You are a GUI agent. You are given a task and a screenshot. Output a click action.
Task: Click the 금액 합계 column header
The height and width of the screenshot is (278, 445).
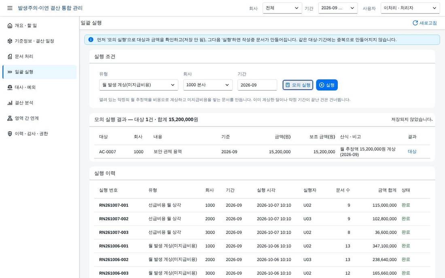pos(387,190)
